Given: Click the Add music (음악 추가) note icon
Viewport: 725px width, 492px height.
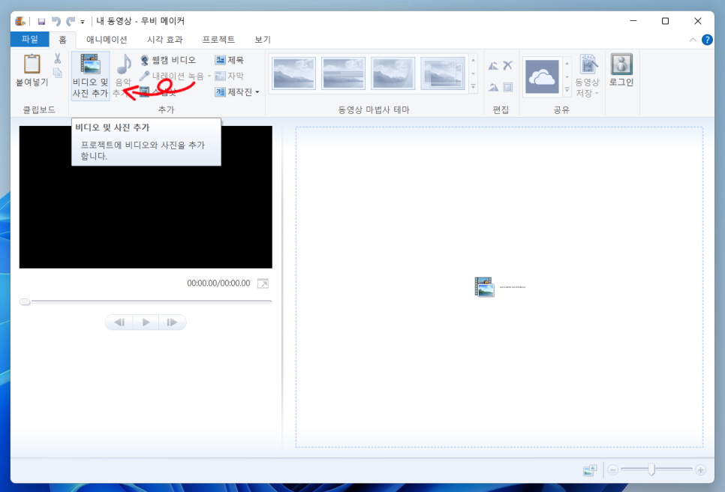Looking at the screenshot, I should tap(123, 64).
